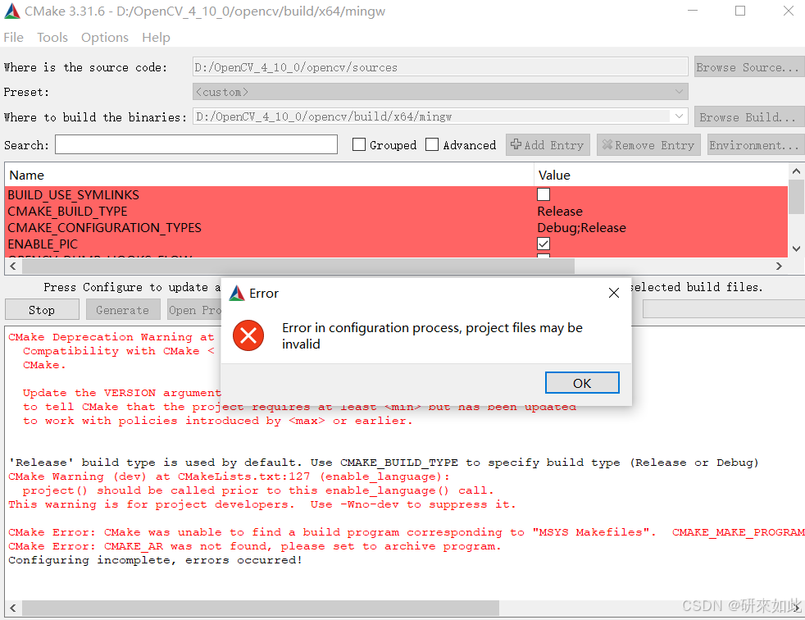Click the Remove Entry X icon
The image size is (805, 620).
pos(608,144)
